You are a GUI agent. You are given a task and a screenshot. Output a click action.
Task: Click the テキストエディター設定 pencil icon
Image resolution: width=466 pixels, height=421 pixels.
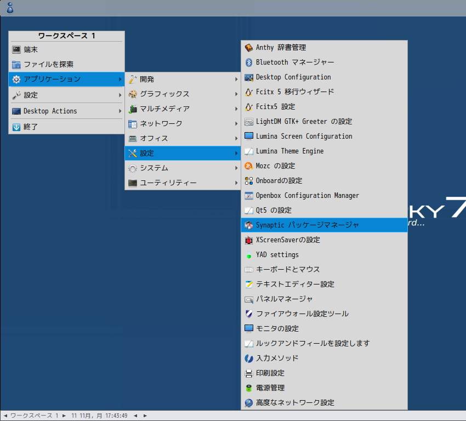(x=249, y=285)
